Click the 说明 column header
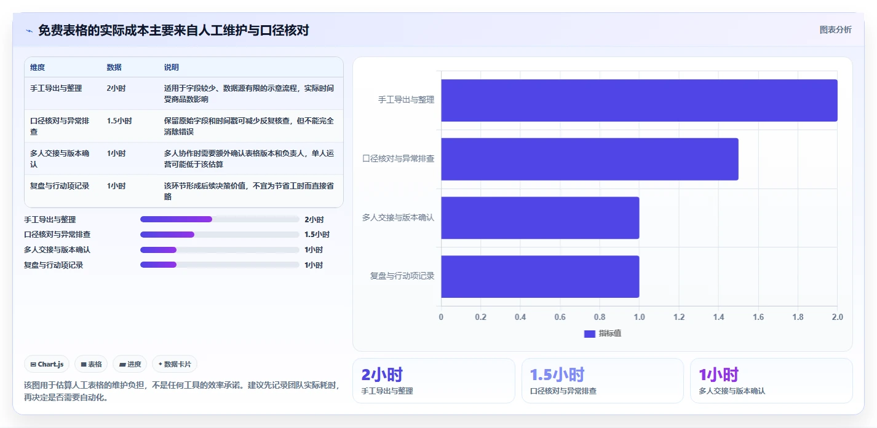This screenshot has height=428, width=877. click(172, 68)
